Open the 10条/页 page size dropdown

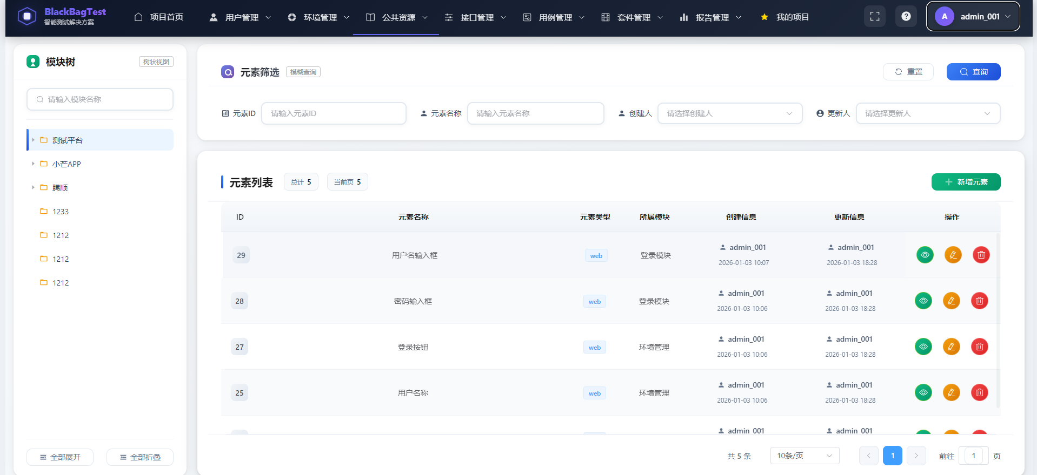[x=805, y=456]
